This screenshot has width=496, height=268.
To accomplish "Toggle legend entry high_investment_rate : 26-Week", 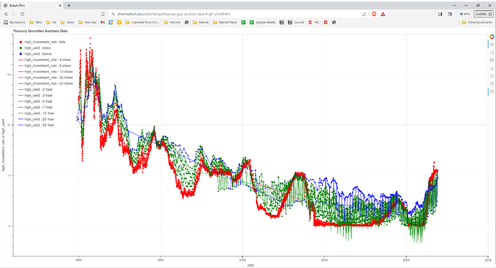I will (45, 78).
